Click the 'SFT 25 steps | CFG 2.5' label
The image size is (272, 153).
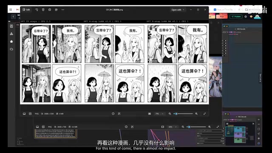pyautogui.click(x=36, y=21)
